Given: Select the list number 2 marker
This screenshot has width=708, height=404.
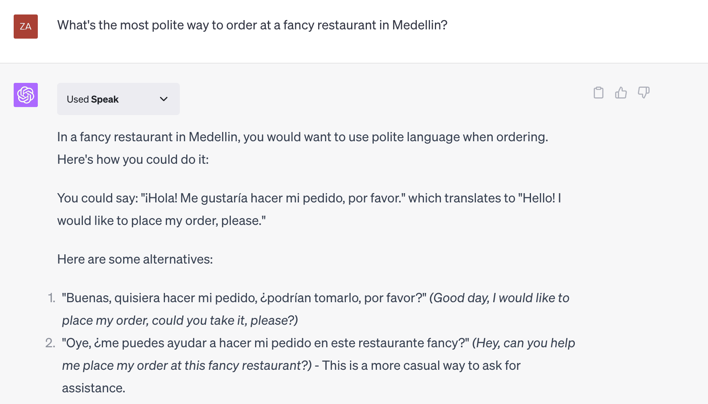Looking at the screenshot, I should pos(50,343).
